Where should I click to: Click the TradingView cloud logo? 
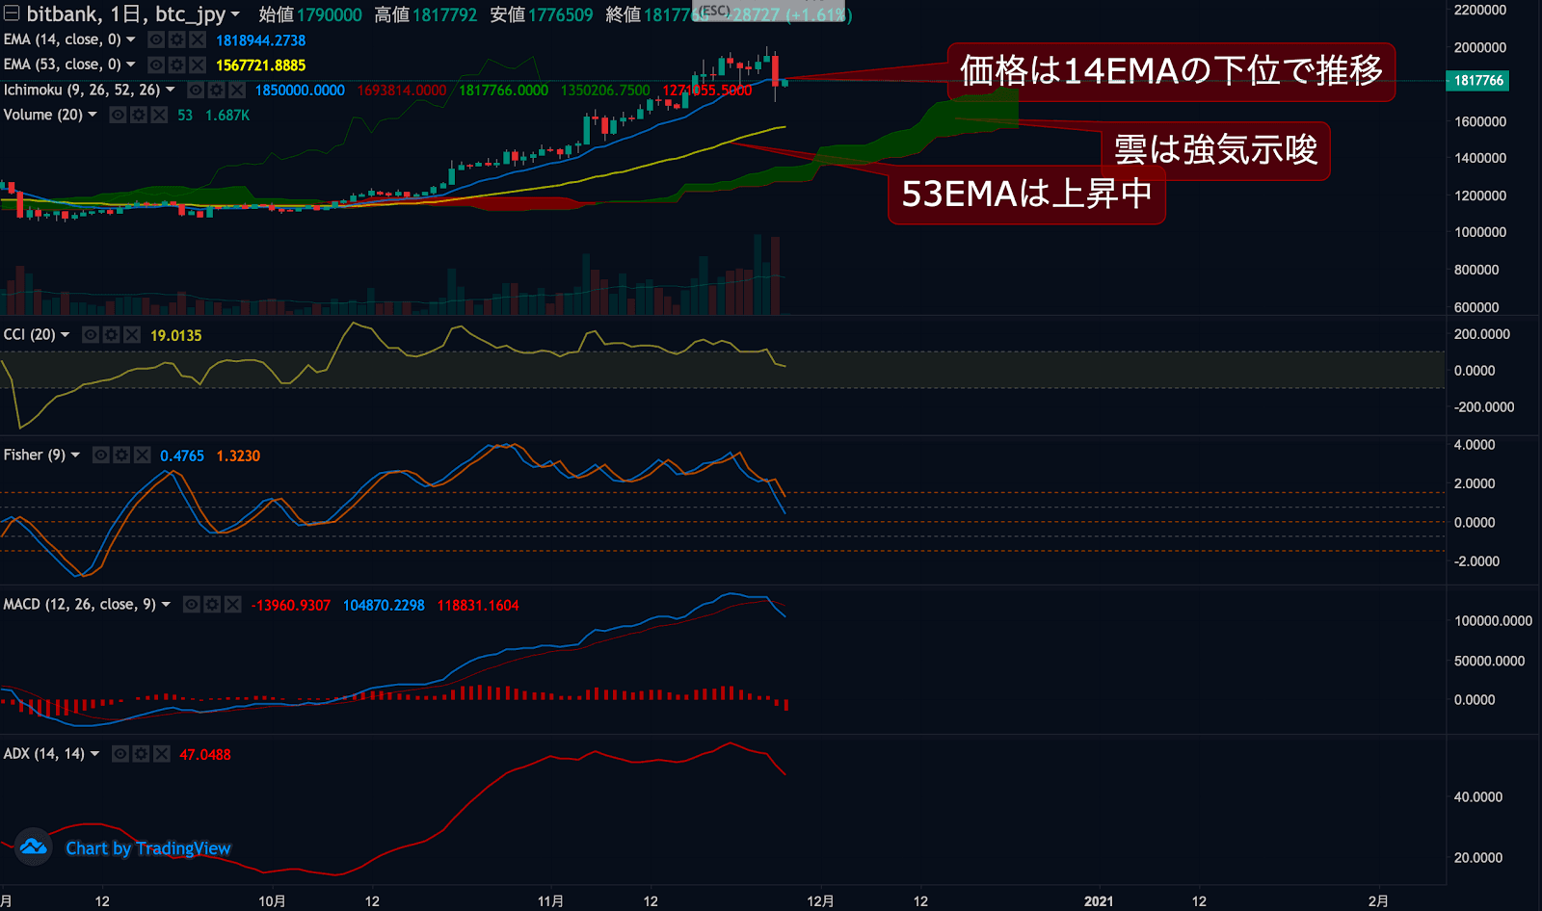pyautogui.click(x=34, y=847)
